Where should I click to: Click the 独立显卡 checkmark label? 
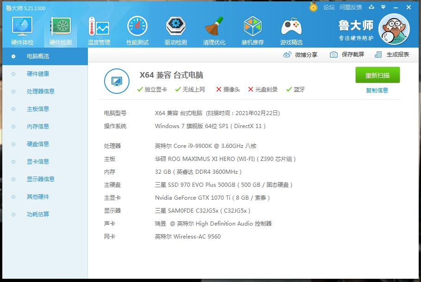(x=152, y=90)
